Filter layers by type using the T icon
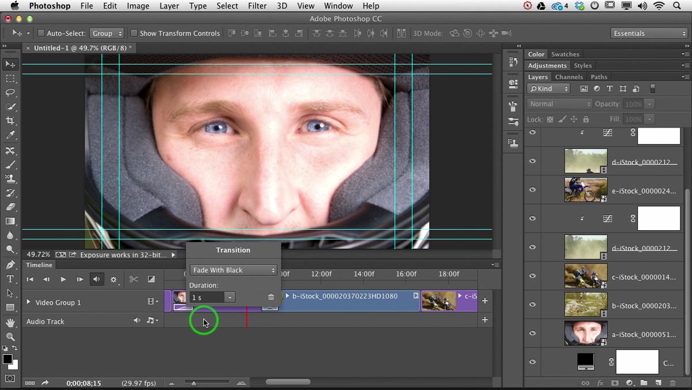 610,89
